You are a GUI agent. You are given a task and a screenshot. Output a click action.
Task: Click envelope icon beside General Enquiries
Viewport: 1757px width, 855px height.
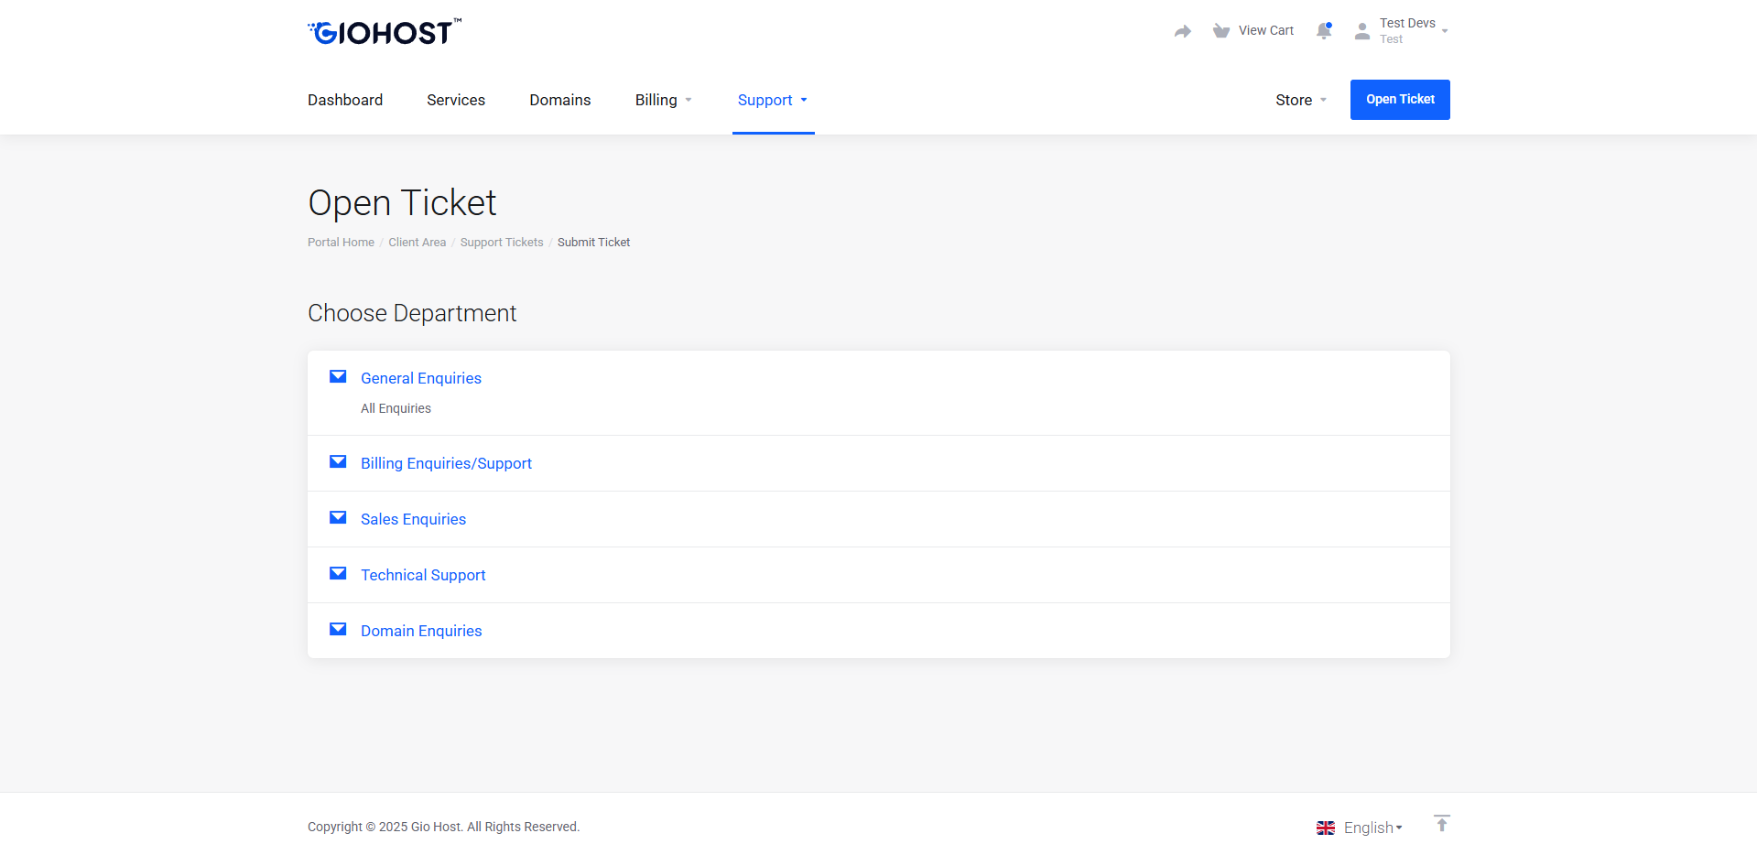pyautogui.click(x=338, y=376)
